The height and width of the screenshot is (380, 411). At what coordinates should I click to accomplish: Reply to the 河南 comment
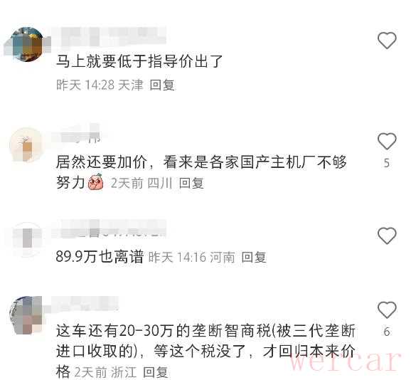(254, 257)
